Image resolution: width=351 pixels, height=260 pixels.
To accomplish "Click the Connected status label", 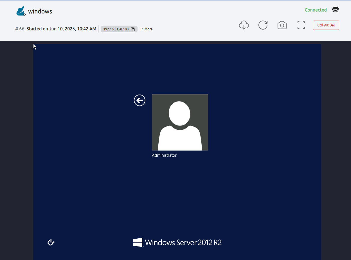I will click(316, 10).
